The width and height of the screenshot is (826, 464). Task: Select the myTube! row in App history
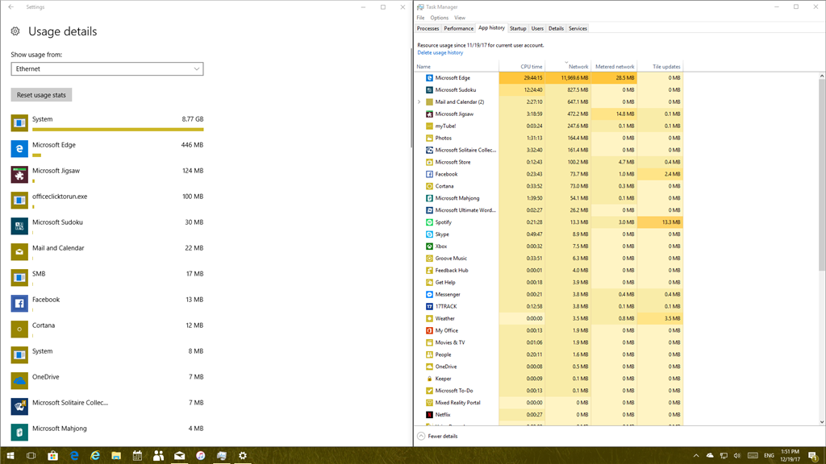point(549,126)
